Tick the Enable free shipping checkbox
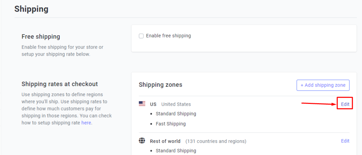This screenshot has width=362, height=155. [x=141, y=36]
